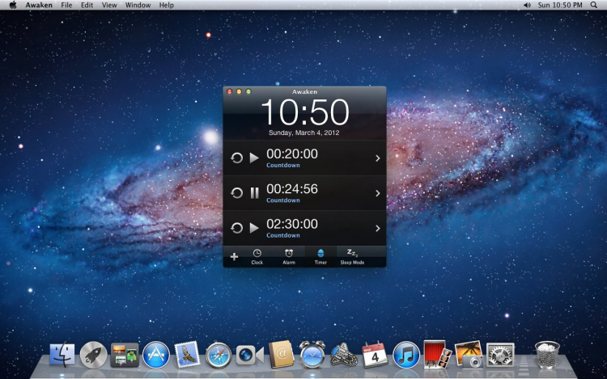Minimize the Awaken window

point(239,91)
